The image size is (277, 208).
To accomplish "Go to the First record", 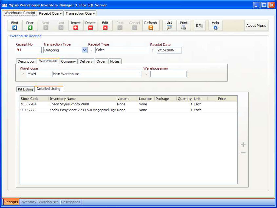I will click(x=15, y=25).
